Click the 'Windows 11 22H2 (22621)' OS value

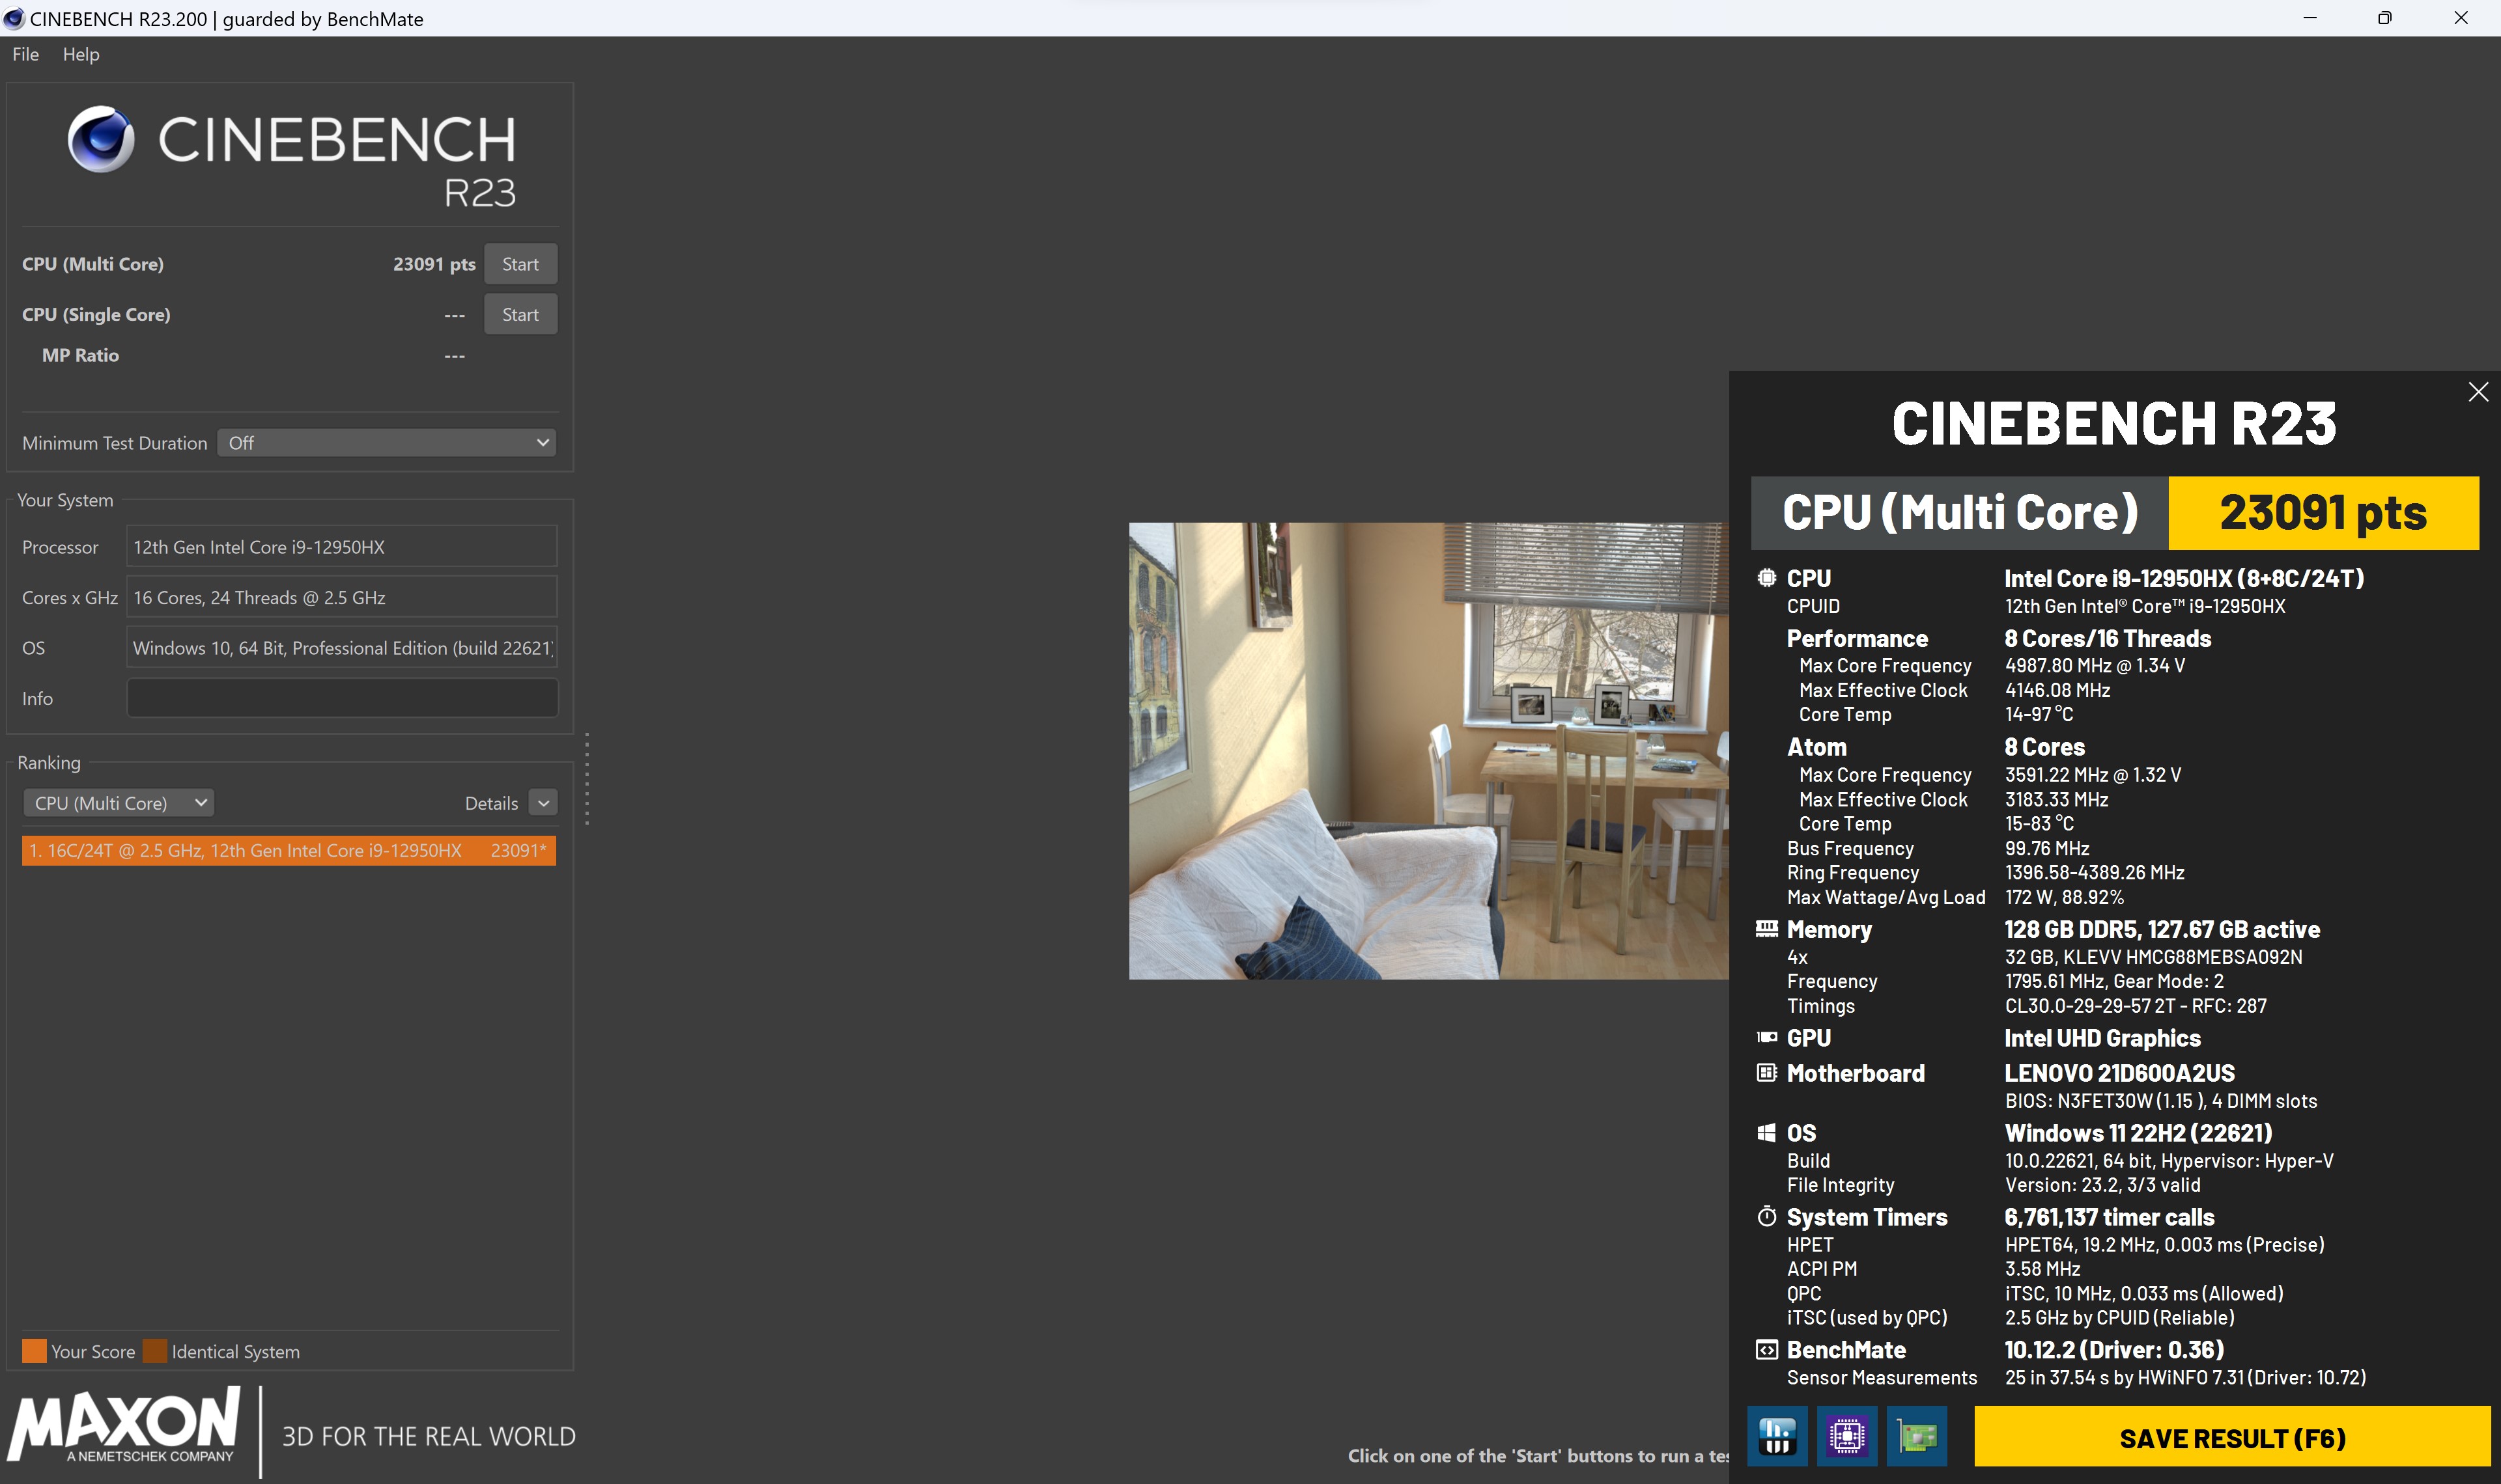(2138, 1133)
